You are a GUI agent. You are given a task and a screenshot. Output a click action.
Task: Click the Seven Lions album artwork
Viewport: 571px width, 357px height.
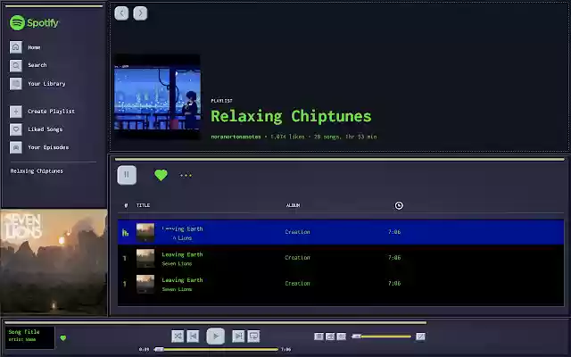click(54, 262)
